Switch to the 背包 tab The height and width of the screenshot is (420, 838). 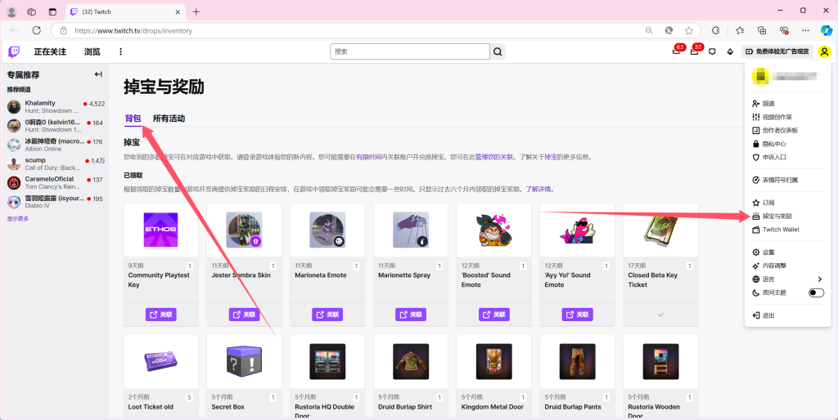point(133,118)
